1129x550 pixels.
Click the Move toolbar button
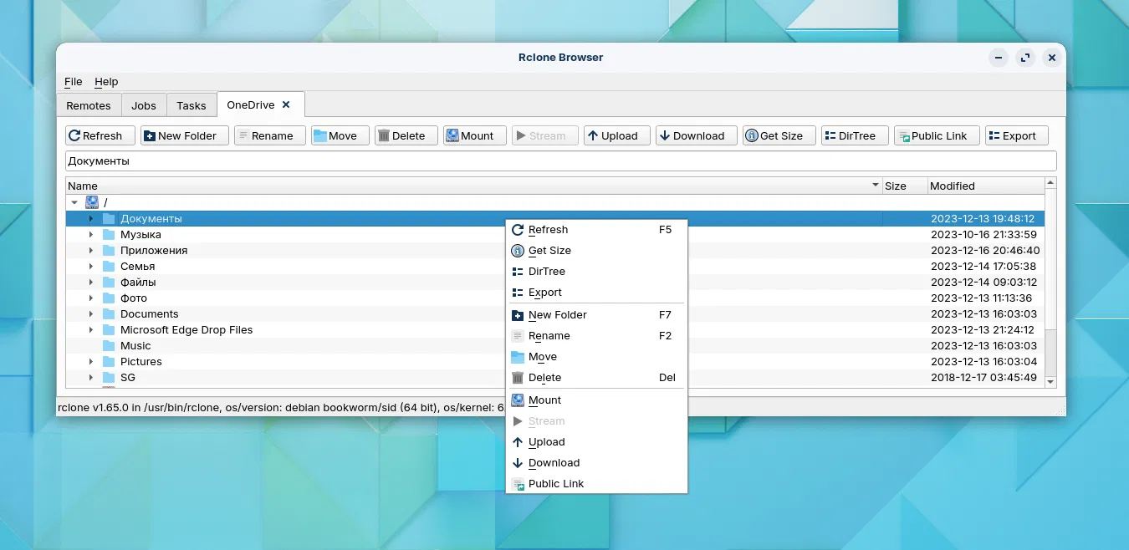click(340, 135)
